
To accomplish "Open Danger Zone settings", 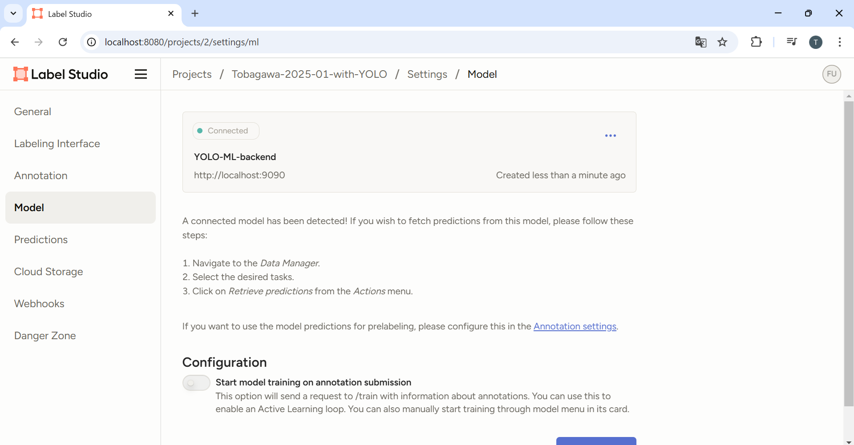I will tap(81, 336).
